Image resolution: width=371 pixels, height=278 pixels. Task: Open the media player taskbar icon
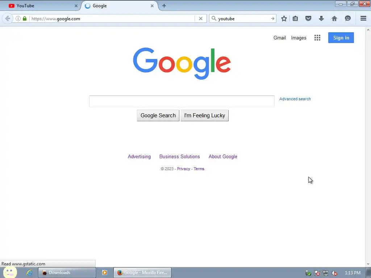pos(105,273)
